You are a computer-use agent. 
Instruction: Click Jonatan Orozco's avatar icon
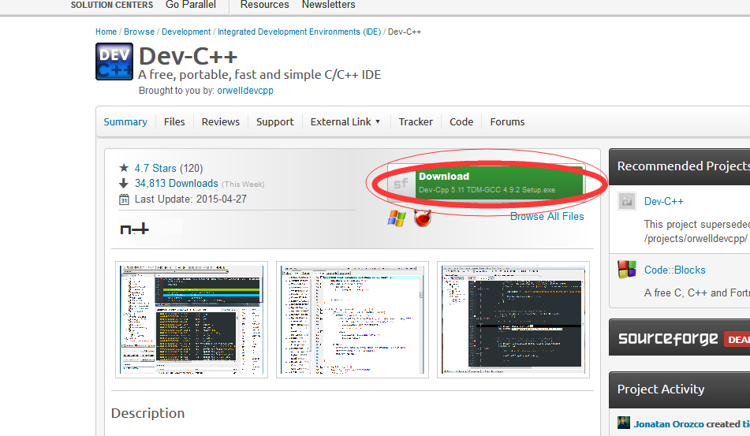click(623, 423)
